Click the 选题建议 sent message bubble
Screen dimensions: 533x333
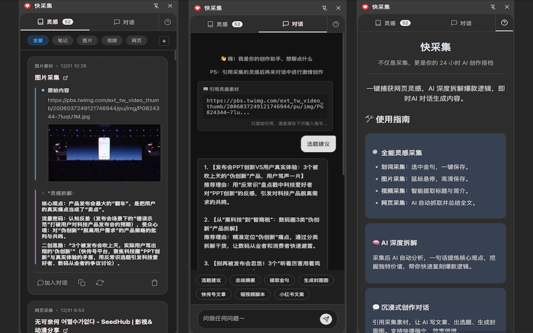318,144
